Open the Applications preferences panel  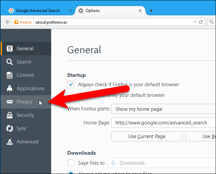tap(26, 88)
